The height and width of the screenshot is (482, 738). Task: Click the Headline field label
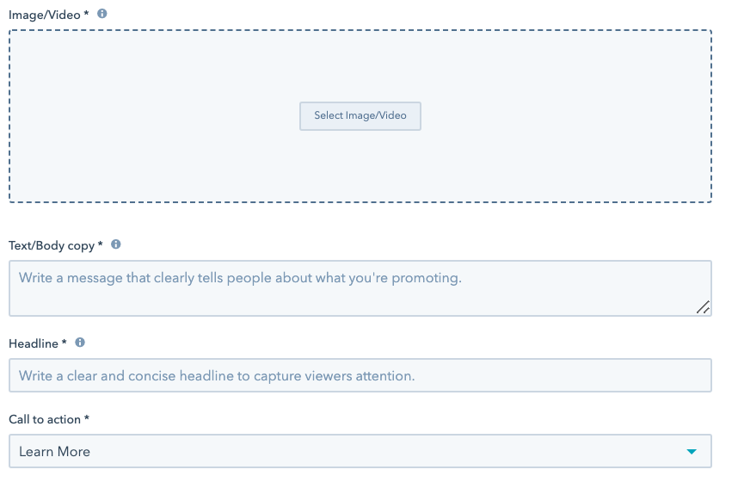point(34,343)
